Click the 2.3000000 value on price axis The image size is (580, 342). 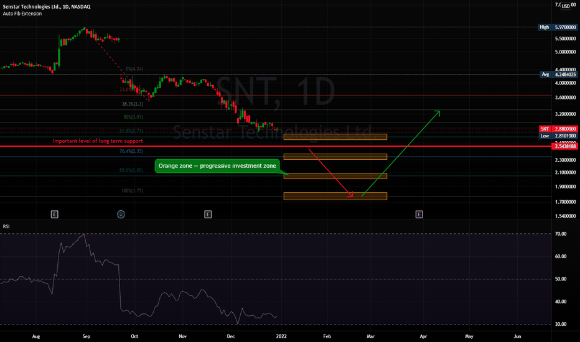click(x=565, y=160)
